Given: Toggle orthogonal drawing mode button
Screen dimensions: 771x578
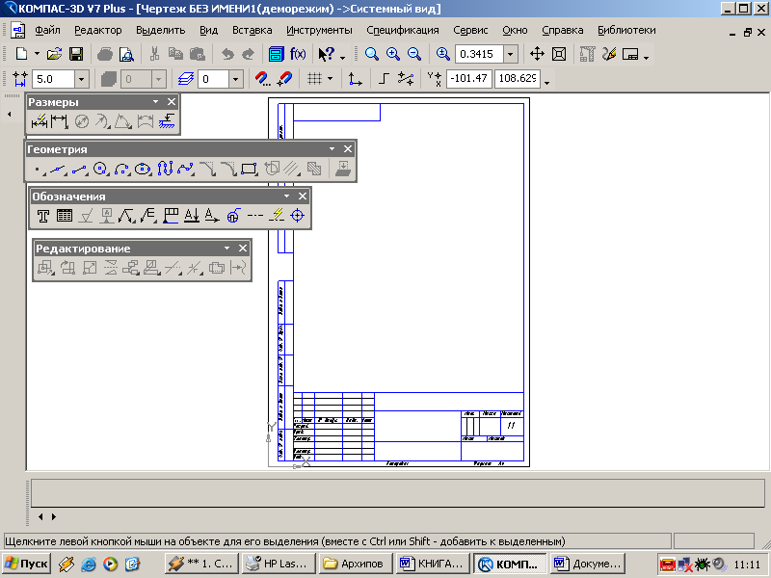Looking at the screenshot, I should [385, 79].
